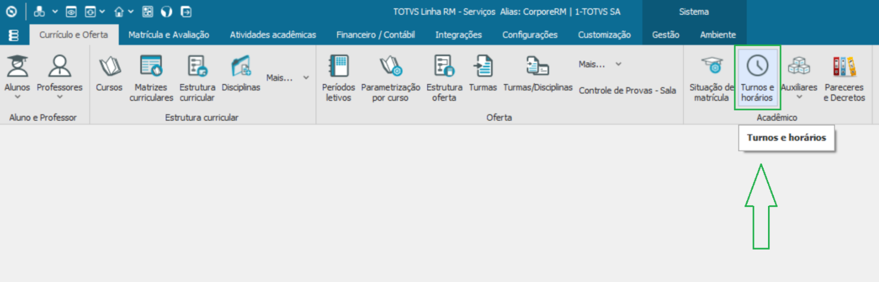Click the TOTVS Linha RM title text

[x=507, y=11]
